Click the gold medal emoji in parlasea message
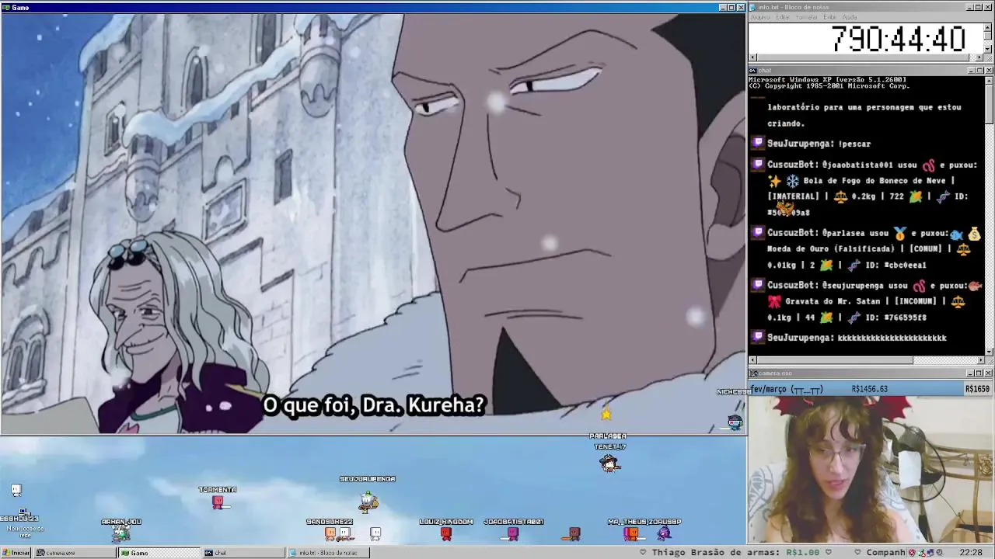Image resolution: width=995 pixels, height=559 pixels. 899,233
